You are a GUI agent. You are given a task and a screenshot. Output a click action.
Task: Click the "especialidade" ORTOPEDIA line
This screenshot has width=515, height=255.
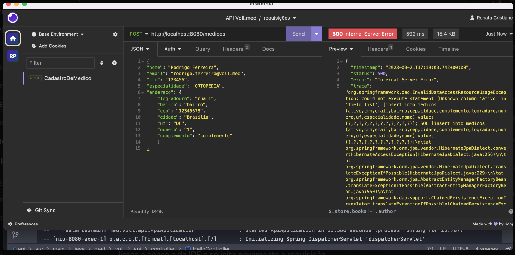coord(185,86)
